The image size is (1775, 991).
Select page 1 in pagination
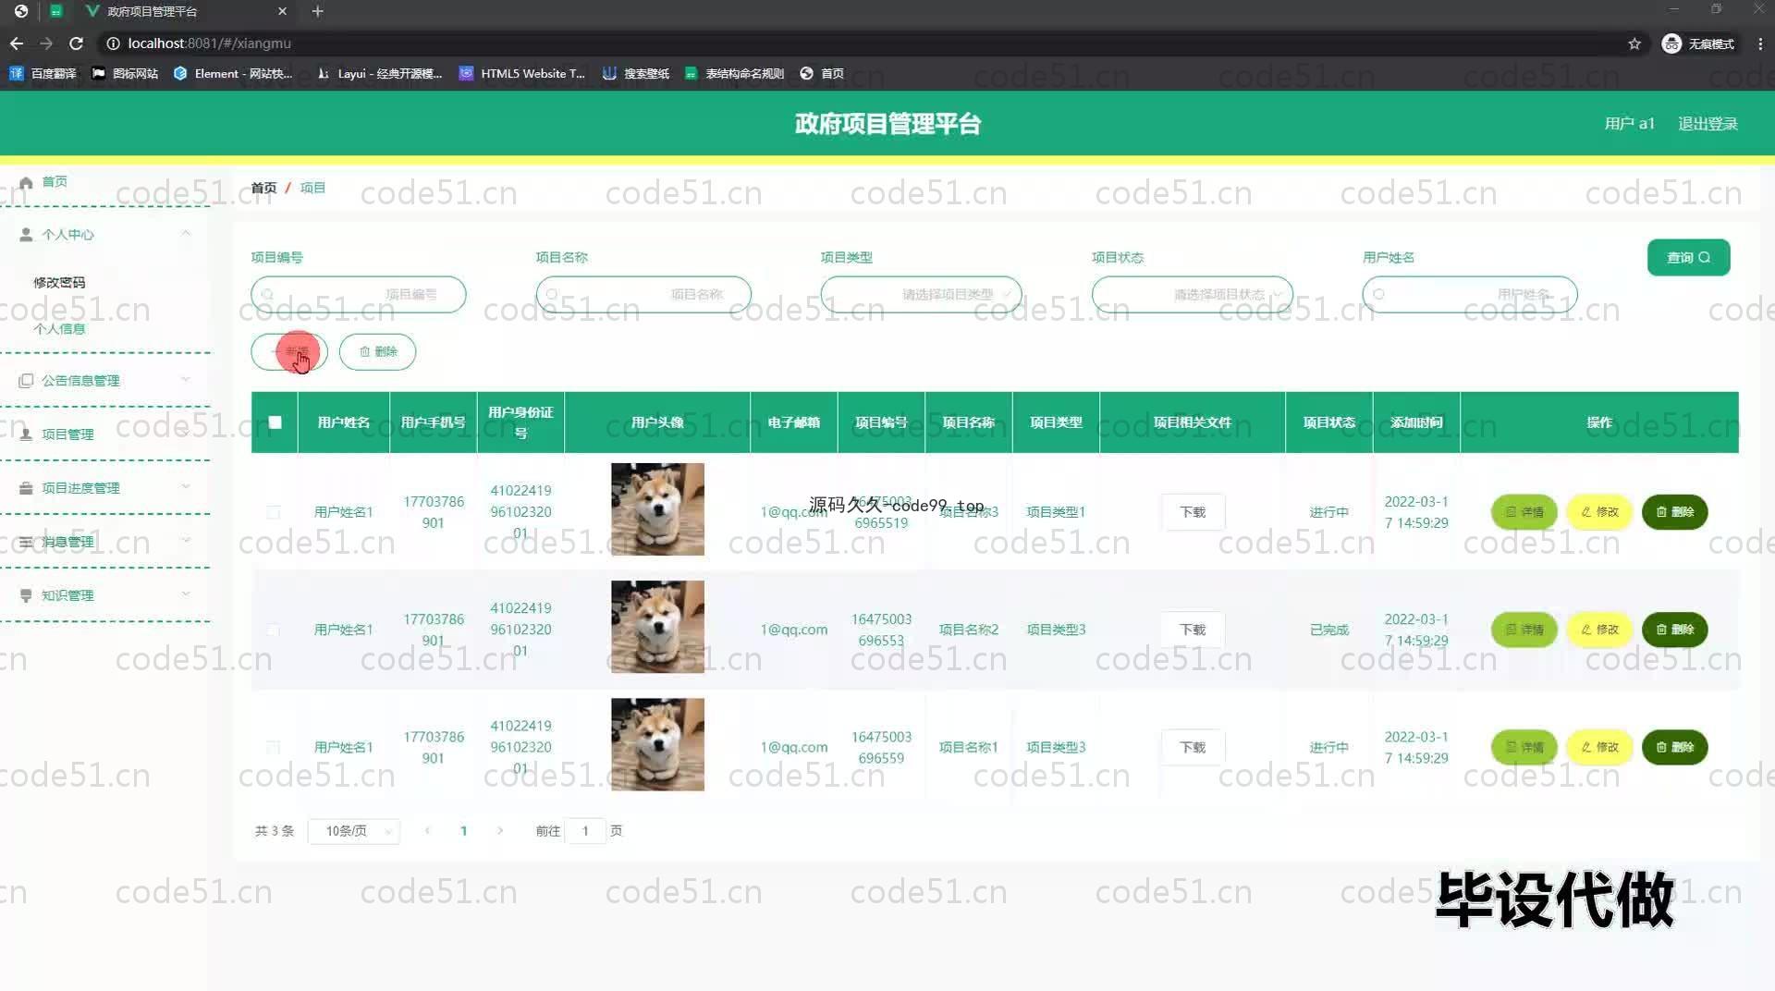(463, 831)
